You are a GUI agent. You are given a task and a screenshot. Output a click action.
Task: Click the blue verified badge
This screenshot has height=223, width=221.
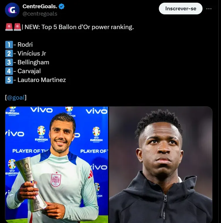pyautogui.click(x=62, y=6)
